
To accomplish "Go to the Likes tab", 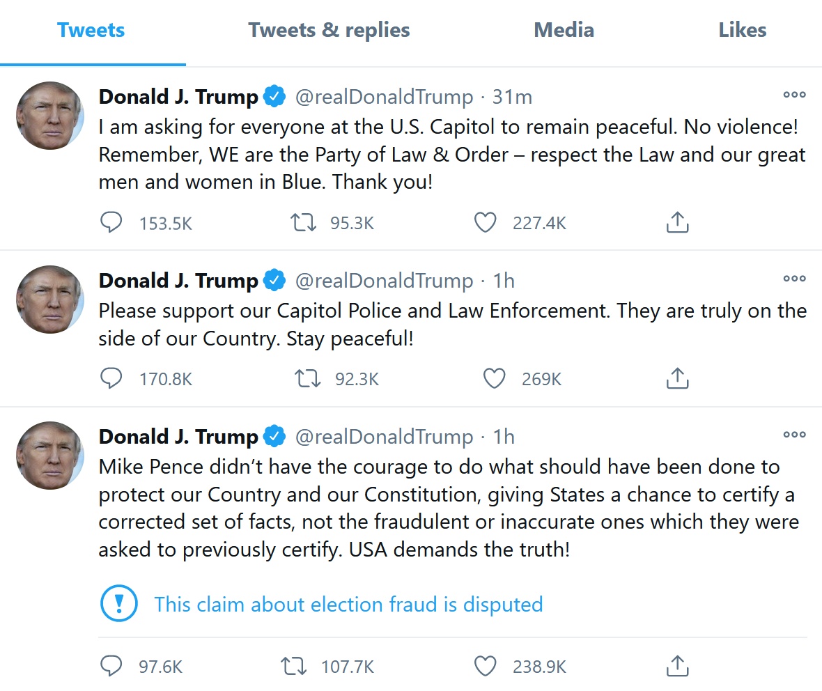I will click(742, 31).
